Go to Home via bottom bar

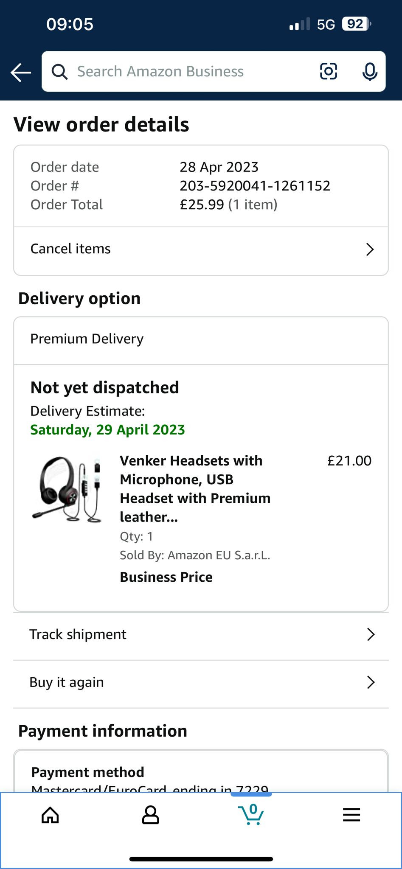click(x=50, y=815)
